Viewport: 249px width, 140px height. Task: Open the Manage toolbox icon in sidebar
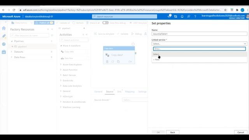tap(4, 52)
